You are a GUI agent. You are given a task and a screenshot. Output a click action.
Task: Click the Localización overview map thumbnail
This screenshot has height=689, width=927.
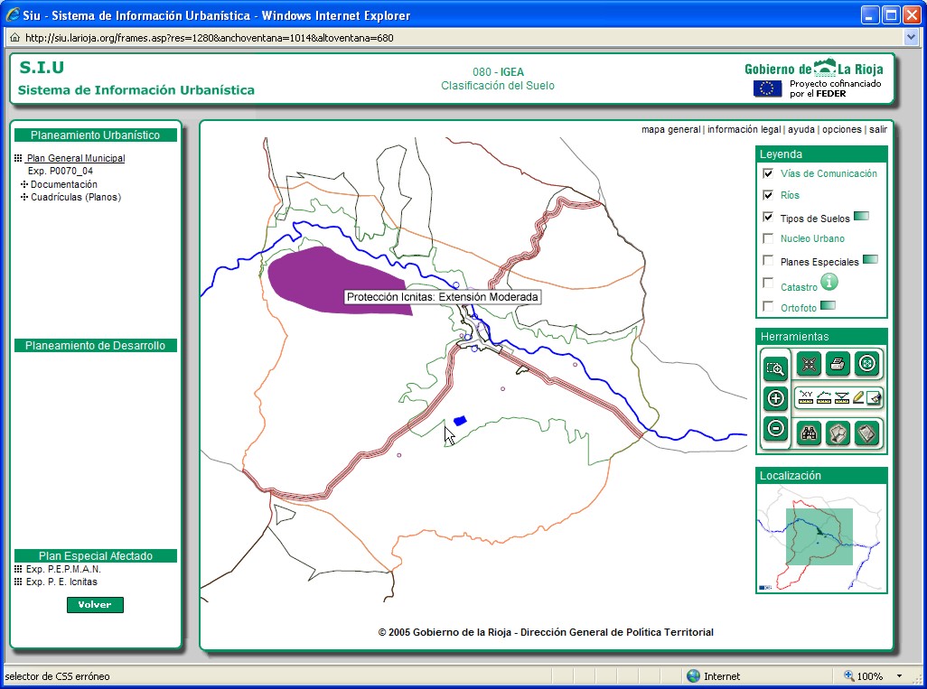tap(821, 537)
